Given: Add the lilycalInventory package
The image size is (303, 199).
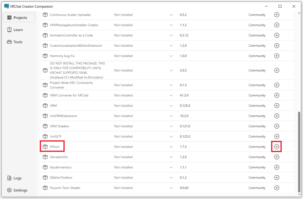Looking at the screenshot, I should click(x=277, y=167).
